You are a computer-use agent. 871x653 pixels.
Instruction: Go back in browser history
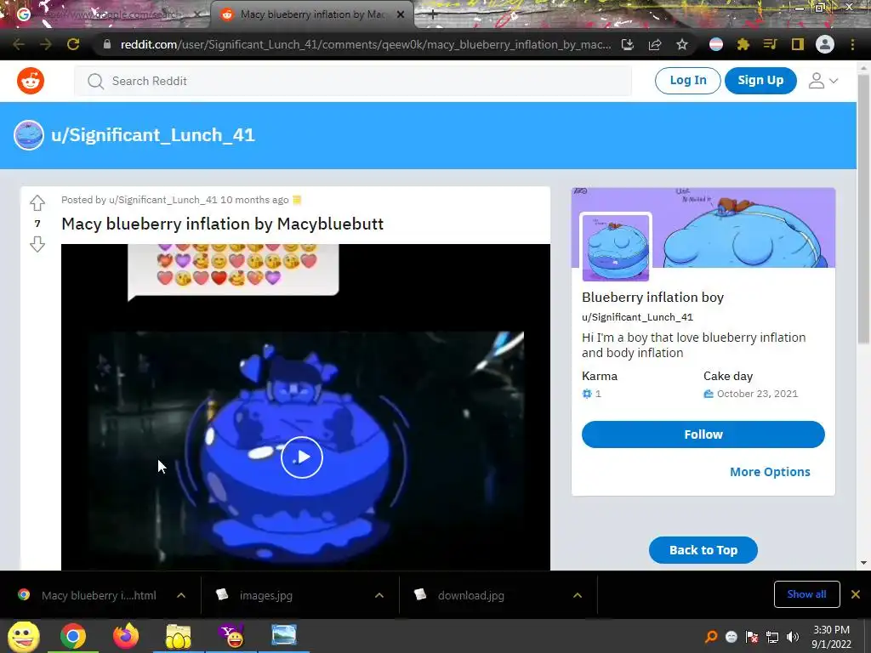19,44
